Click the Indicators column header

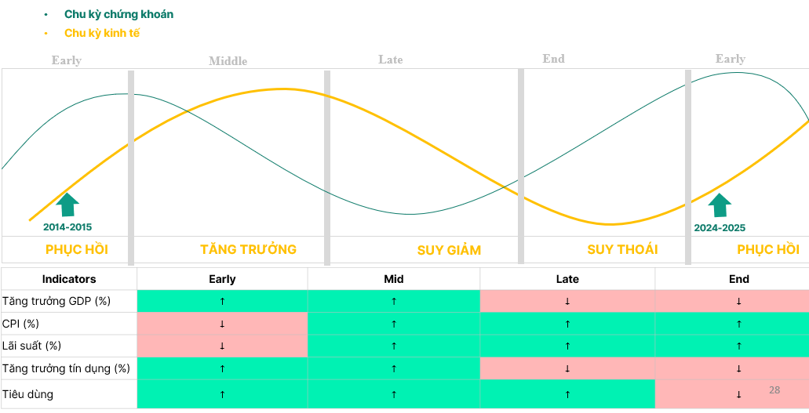point(69,279)
